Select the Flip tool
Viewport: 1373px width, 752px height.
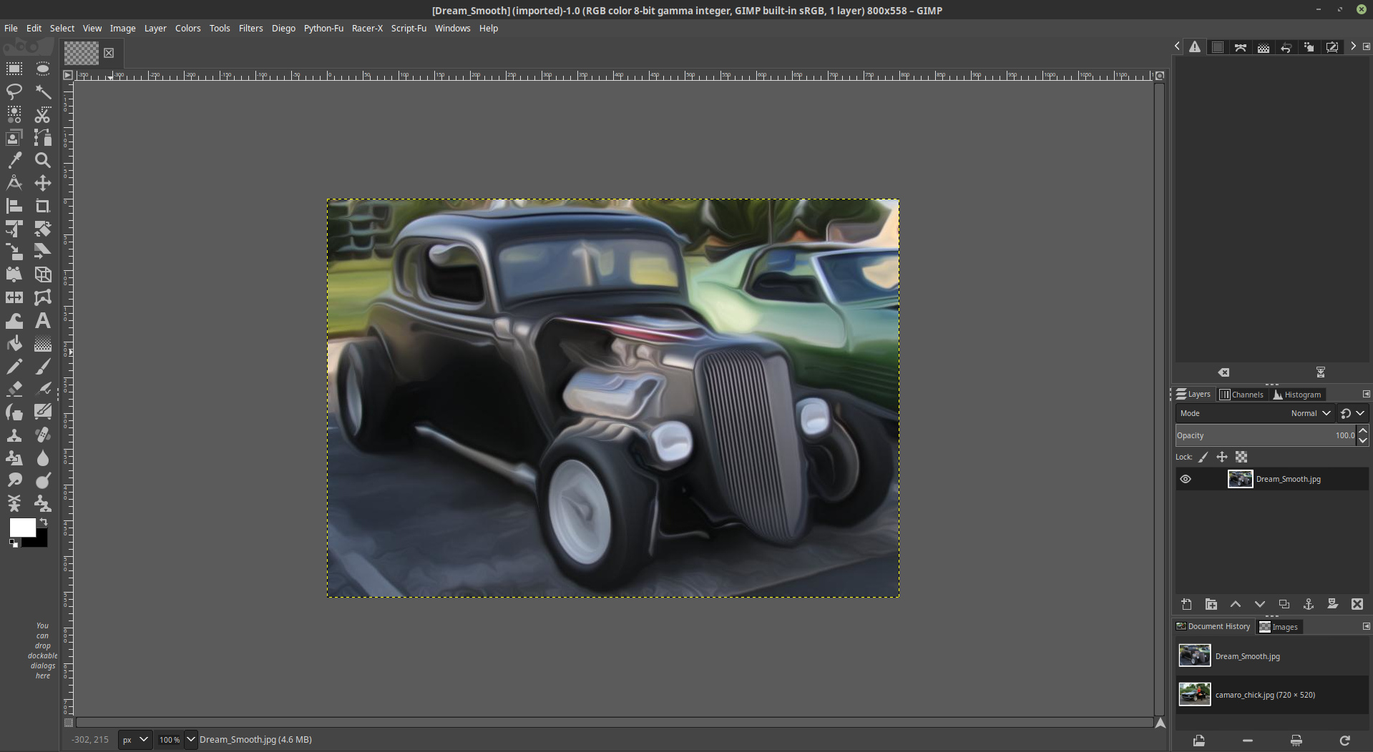pos(14,297)
